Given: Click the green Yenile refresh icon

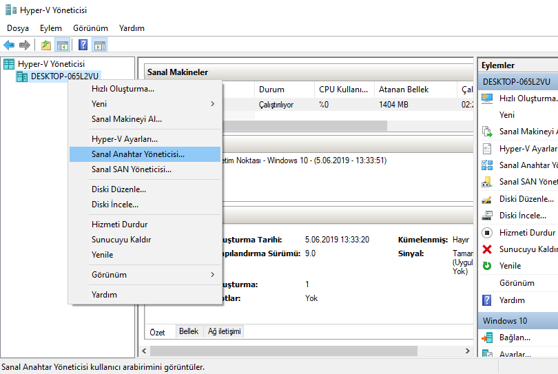Looking at the screenshot, I should click(x=487, y=266).
